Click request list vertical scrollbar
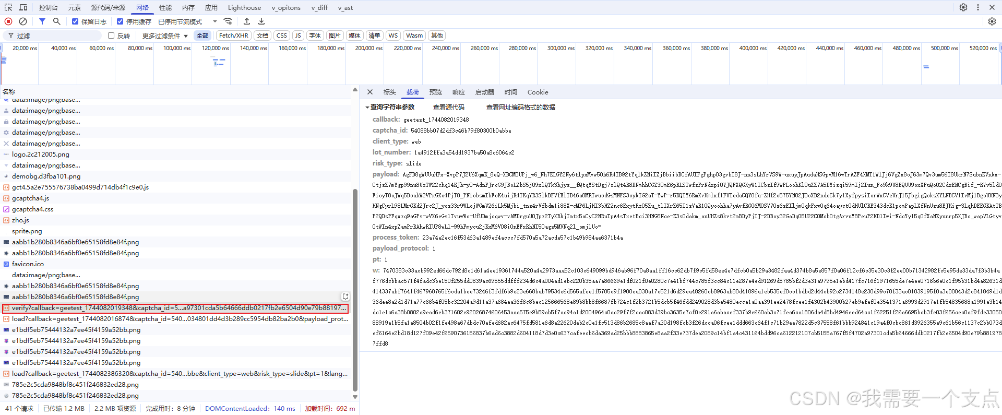This screenshot has height=415, width=1002. coord(355,290)
